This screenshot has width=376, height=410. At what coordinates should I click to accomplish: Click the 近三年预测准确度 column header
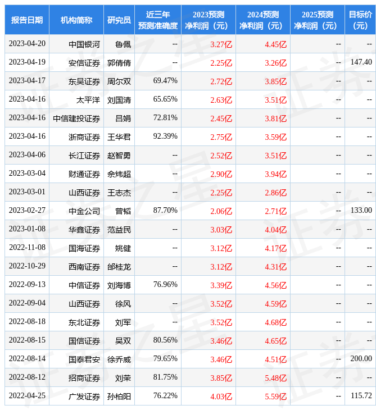158,20
